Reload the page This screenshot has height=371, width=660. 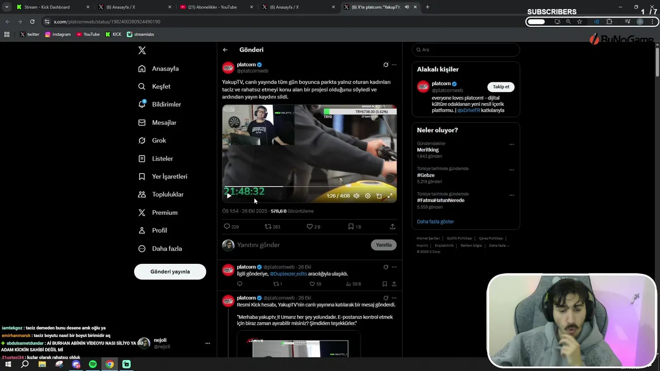(32, 22)
